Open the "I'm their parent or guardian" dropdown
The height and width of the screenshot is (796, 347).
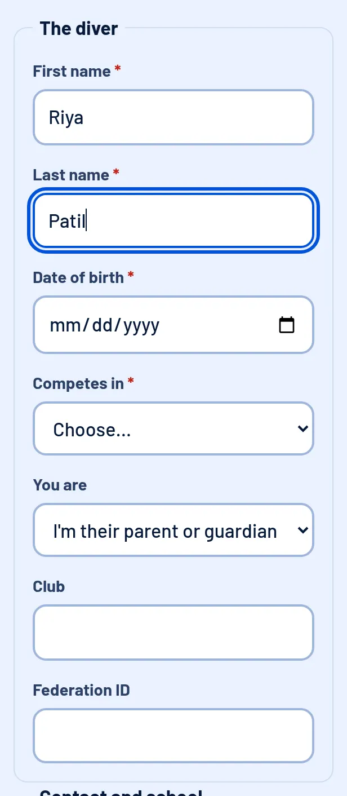coord(173,530)
